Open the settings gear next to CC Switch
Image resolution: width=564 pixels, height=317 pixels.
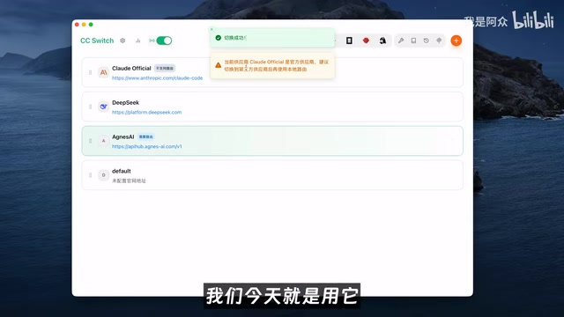[x=122, y=41]
